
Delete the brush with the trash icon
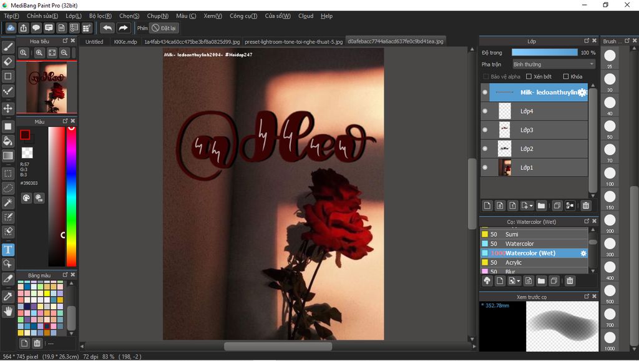[x=570, y=280]
